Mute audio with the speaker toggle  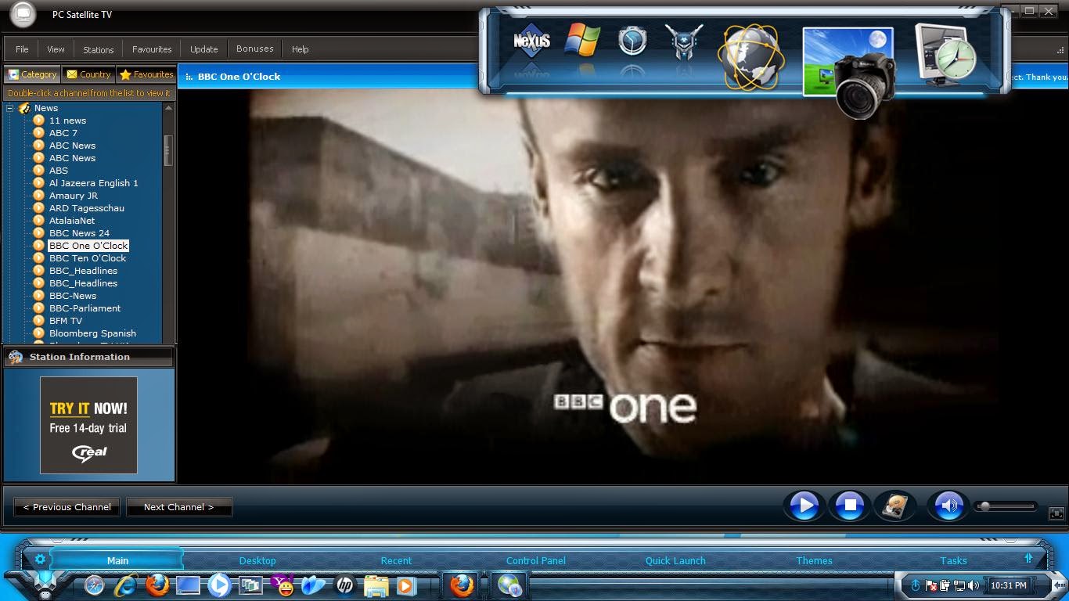coord(948,506)
